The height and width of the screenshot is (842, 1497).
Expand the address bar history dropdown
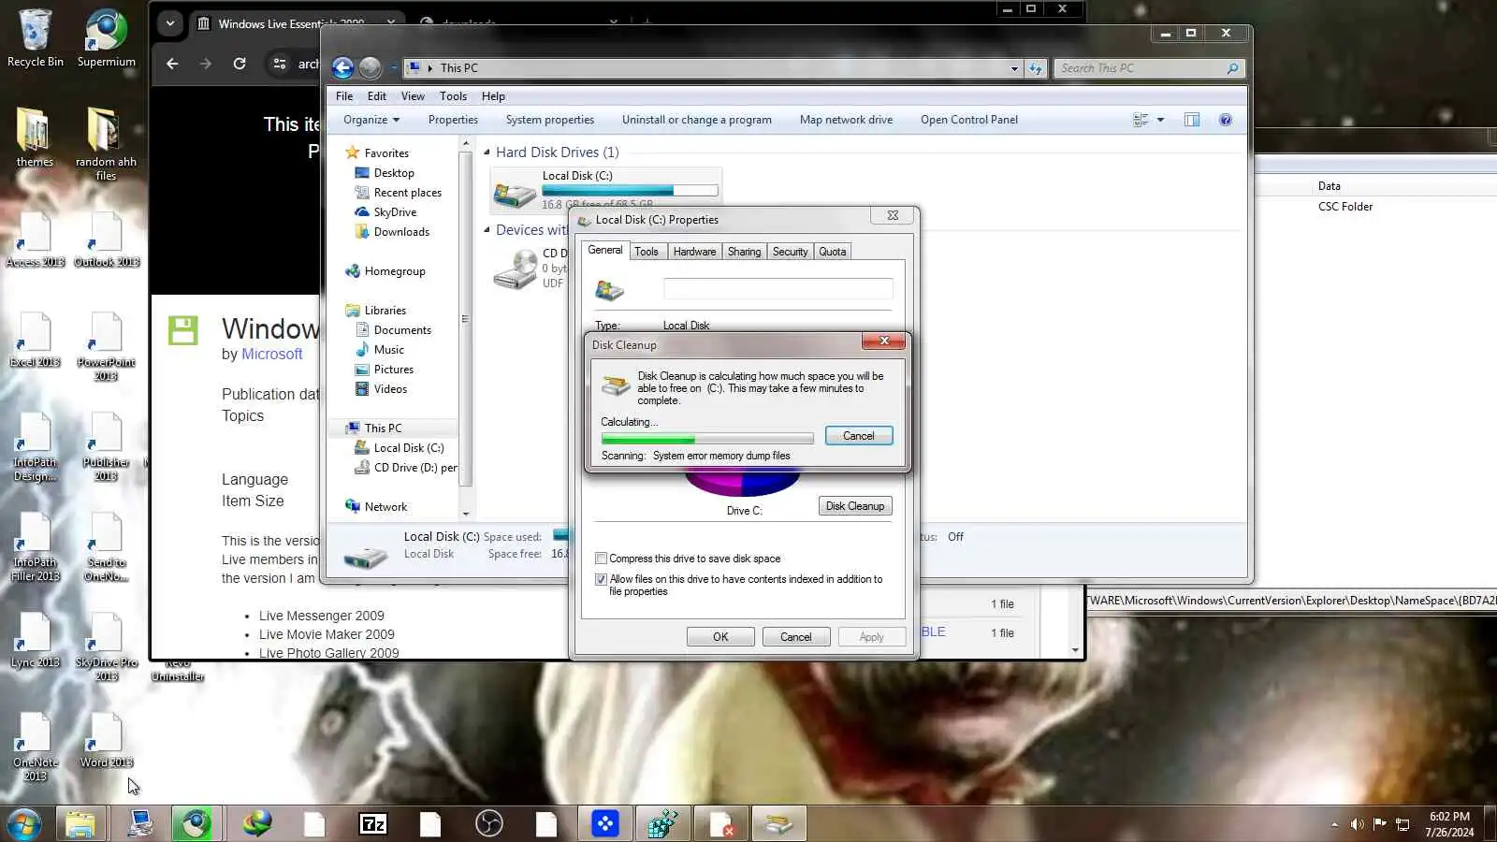[x=1014, y=68]
